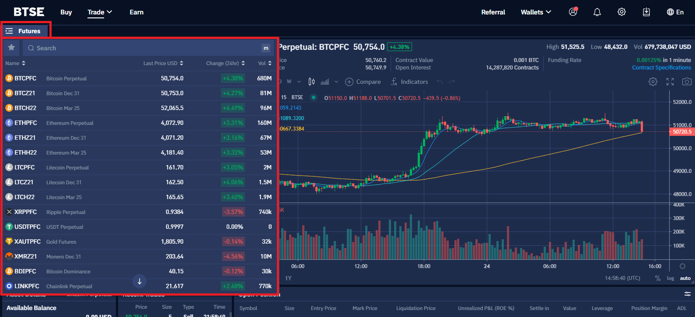Viewport: 695px width, 317px height.
Task: Click the favorites star icon in market list
Action: pyautogui.click(x=12, y=48)
